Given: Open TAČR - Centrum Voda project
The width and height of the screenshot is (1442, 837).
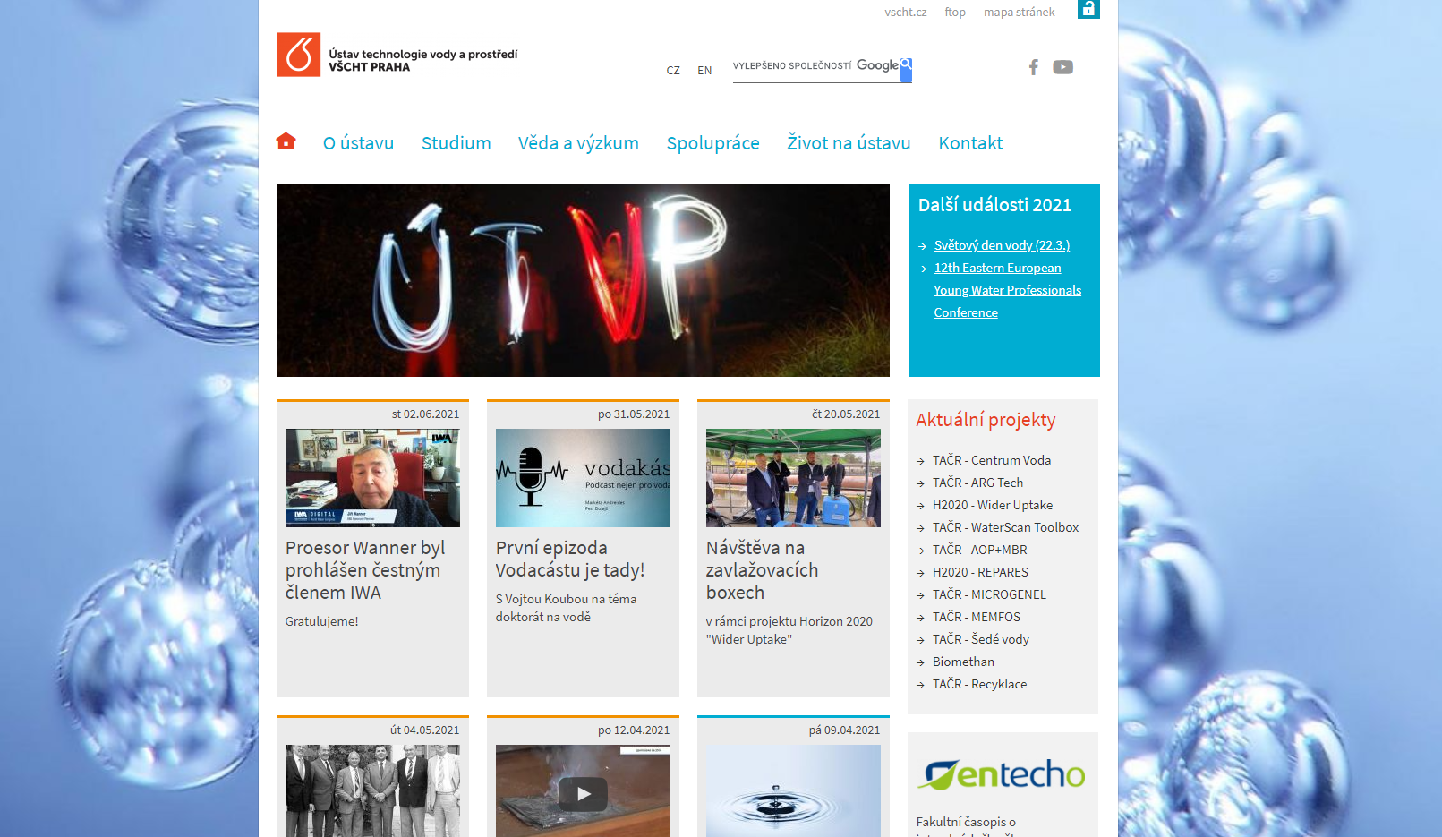Looking at the screenshot, I should point(992,460).
